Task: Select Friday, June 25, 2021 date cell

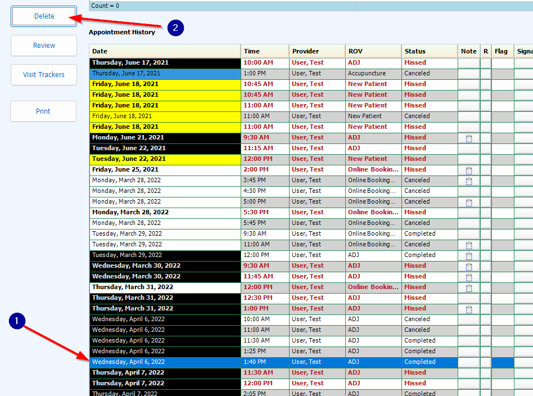Action: tap(165, 169)
